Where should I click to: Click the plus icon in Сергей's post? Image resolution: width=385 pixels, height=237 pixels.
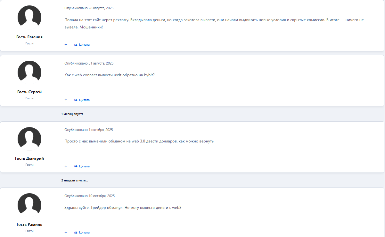click(66, 100)
